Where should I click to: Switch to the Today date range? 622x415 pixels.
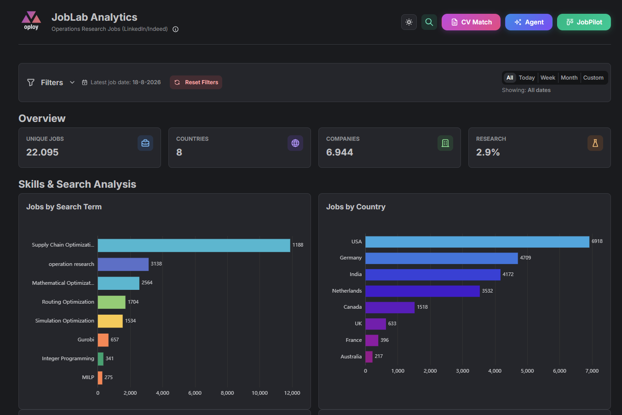point(527,78)
